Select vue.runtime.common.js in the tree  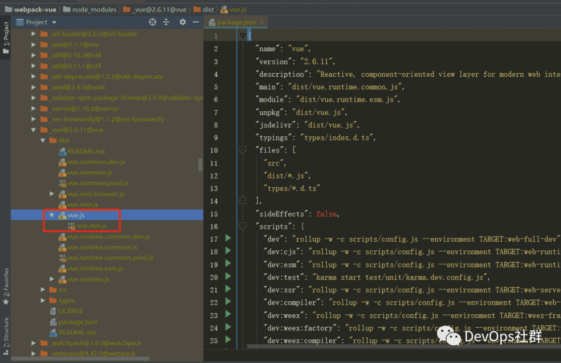(x=102, y=247)
